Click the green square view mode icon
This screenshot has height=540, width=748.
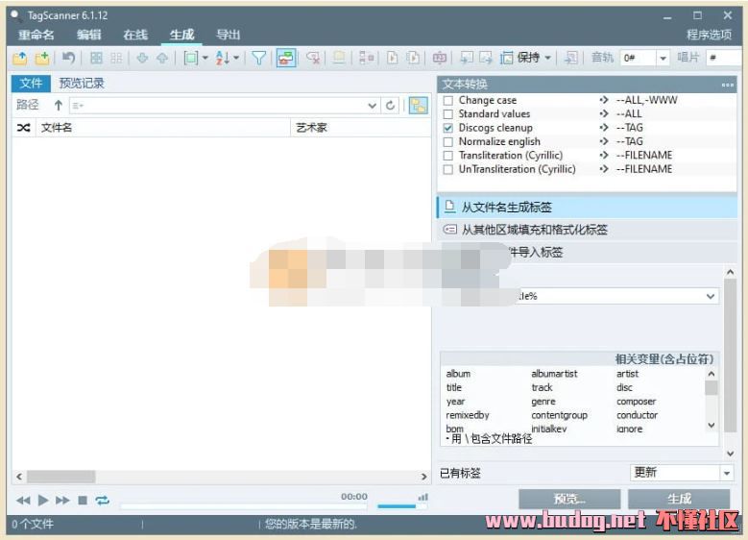tap(191, 59)
